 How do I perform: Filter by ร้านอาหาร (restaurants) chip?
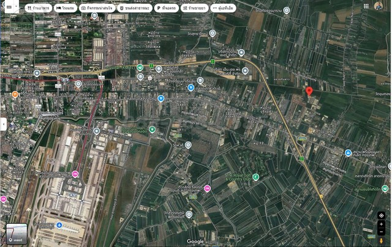coord(38,8)
